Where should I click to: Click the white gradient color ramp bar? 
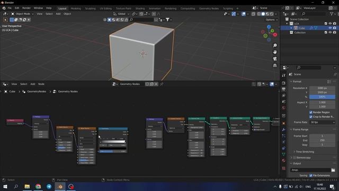tap(113, 142)
